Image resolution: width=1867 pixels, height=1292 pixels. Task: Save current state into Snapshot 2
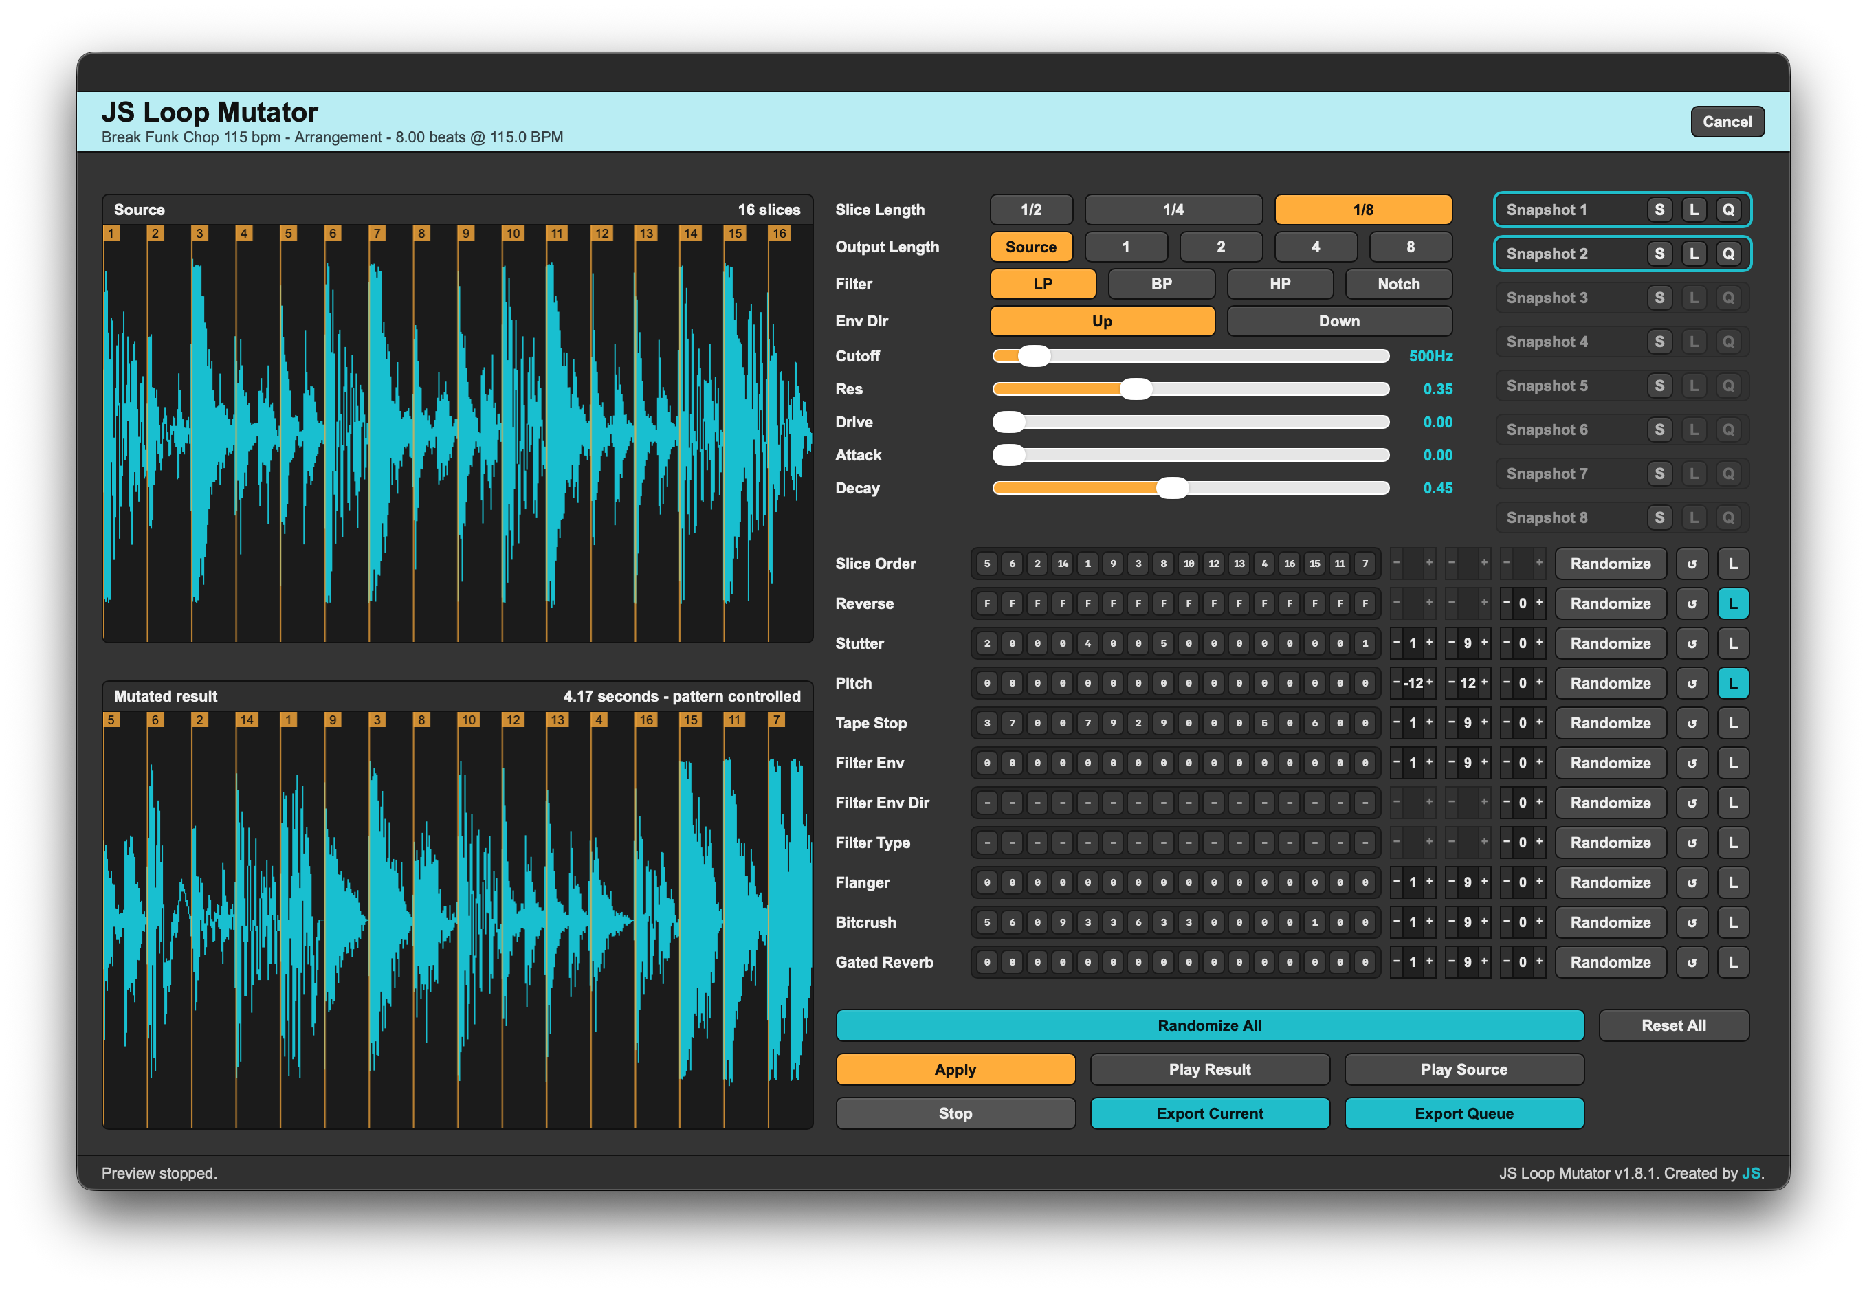pos(1659,254)
